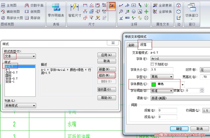
Task: Select the green dashed Centerline tool
Action: tap(146, 5)
